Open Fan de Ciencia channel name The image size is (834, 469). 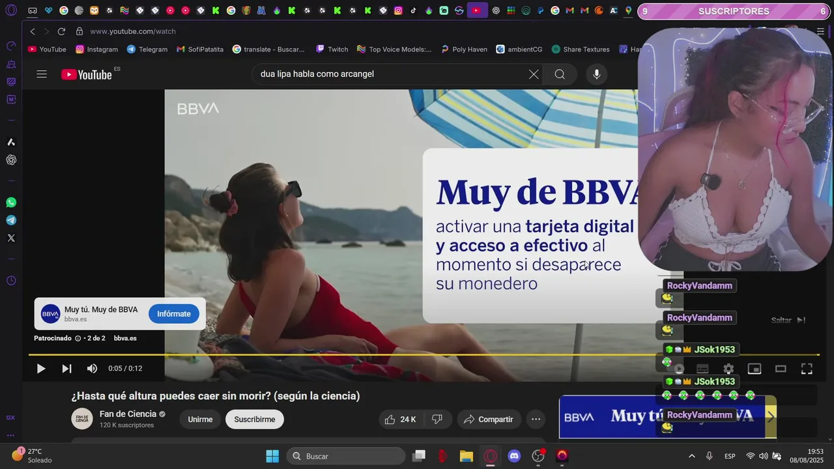pos(128,414)
